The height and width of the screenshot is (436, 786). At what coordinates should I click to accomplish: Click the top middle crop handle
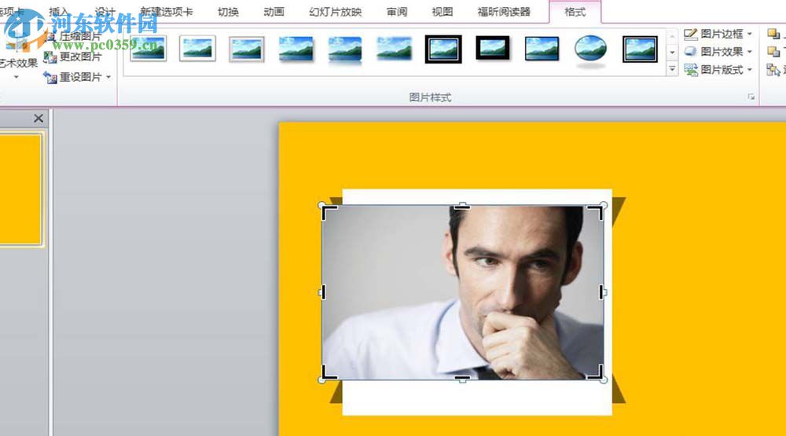(462, 207)
